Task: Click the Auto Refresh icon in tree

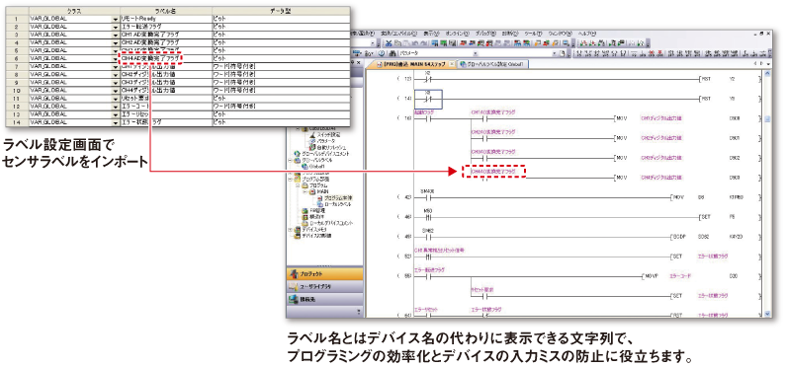Action: tap(312, 147)
